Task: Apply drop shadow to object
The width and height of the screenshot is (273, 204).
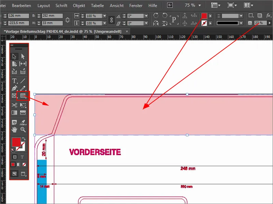Action: [260, 15]
